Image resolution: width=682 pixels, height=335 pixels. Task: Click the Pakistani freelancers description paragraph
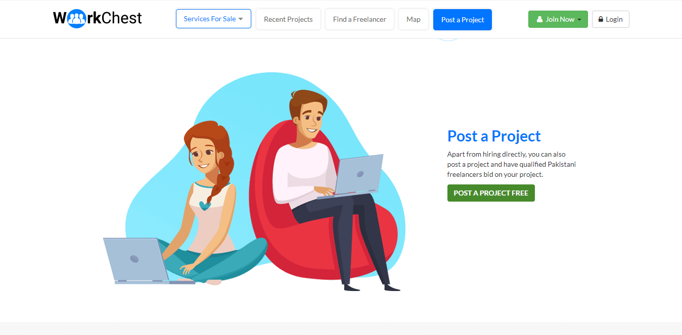[512, 164]
